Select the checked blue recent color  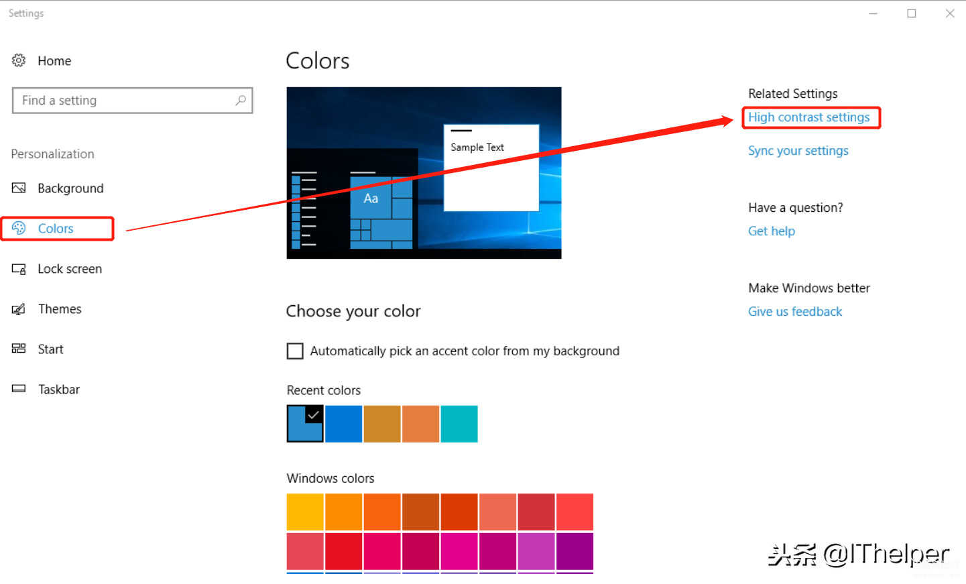(305, 424)
